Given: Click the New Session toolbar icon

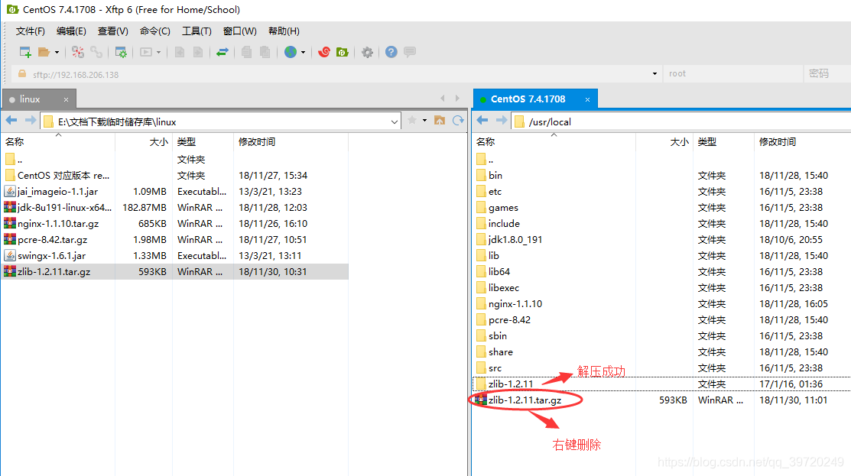Looking at the screenshot, I should click(x=25, y=52).
